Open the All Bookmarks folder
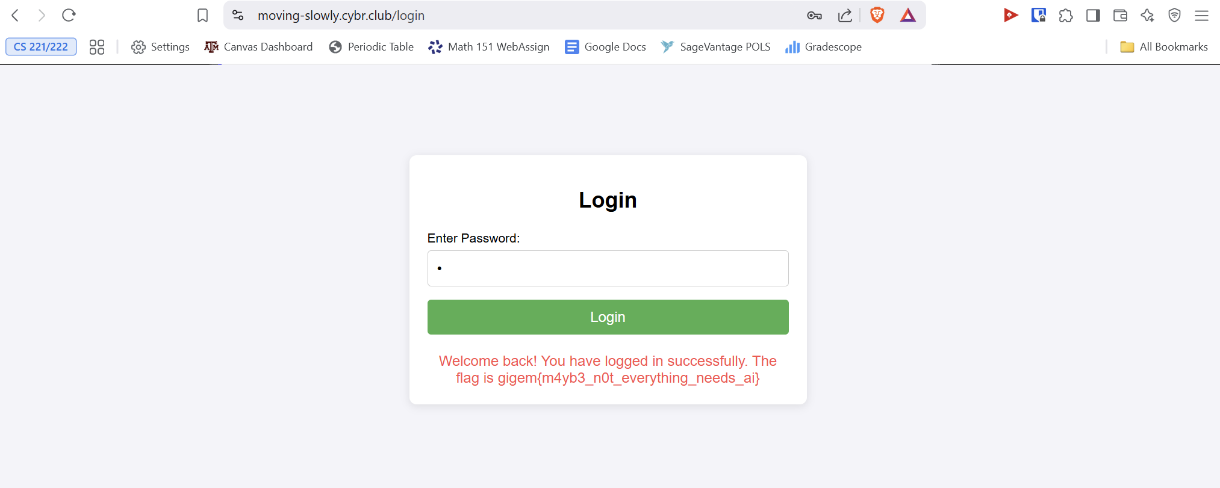 pyautogui.click(x=1164, y=47)
